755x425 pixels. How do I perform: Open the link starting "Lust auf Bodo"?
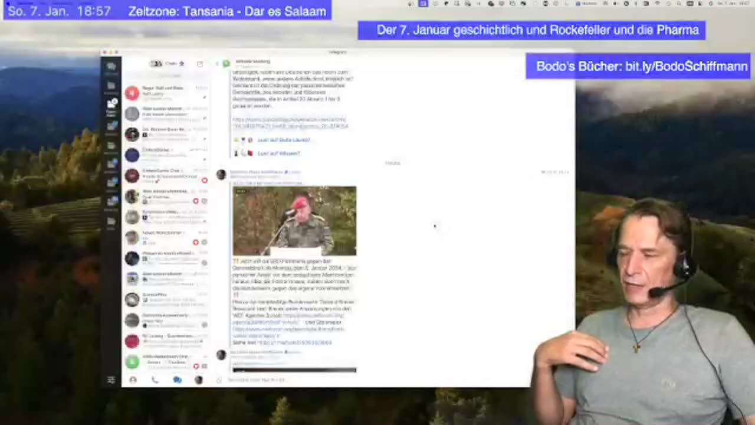283,140
